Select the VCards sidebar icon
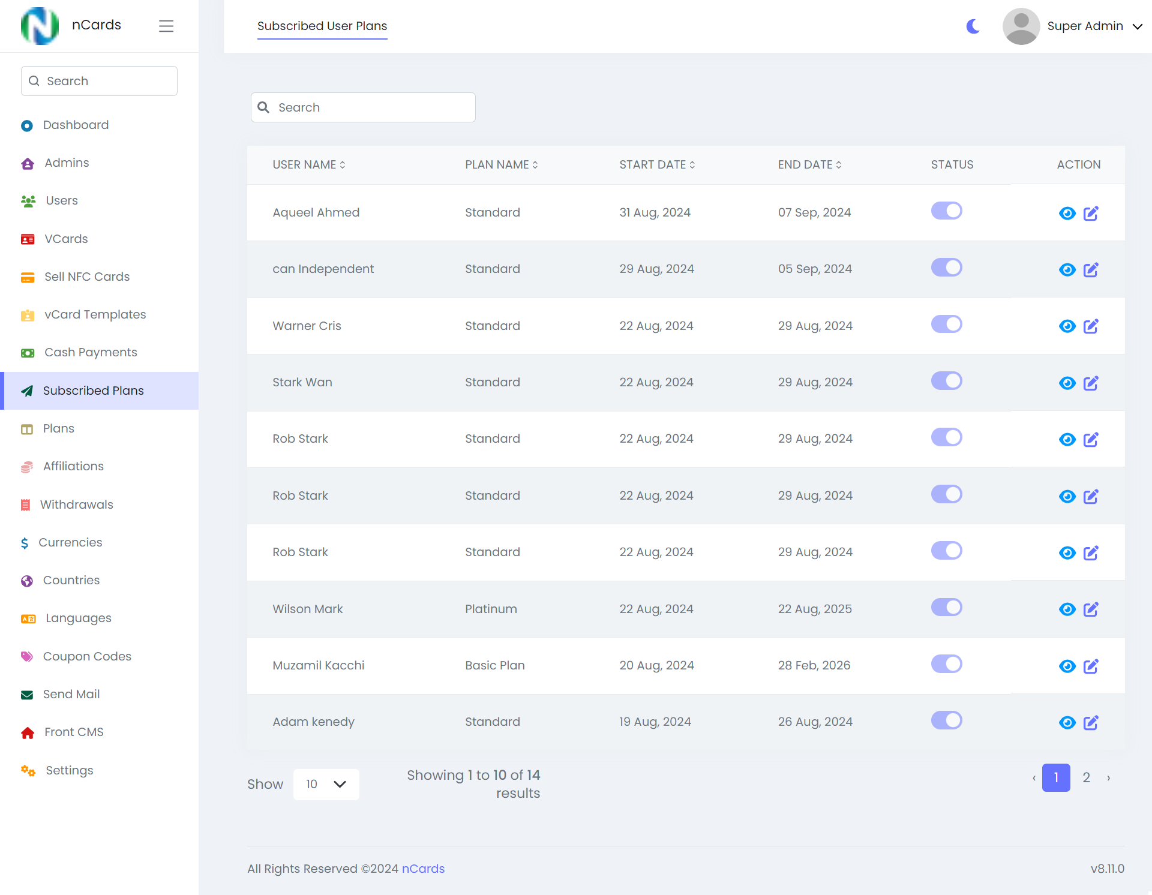Image resolution: width=1152 pixels, height=895 pixels. (28, 239)
